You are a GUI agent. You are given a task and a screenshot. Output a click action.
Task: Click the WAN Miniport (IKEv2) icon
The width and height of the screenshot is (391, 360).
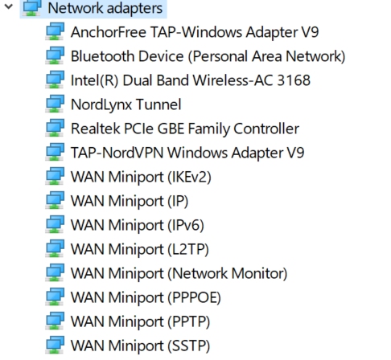[55, 176]
